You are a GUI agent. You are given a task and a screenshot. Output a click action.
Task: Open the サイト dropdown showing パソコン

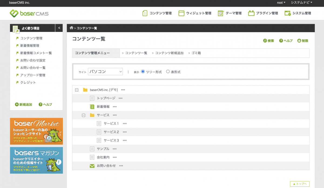[105, 72]
